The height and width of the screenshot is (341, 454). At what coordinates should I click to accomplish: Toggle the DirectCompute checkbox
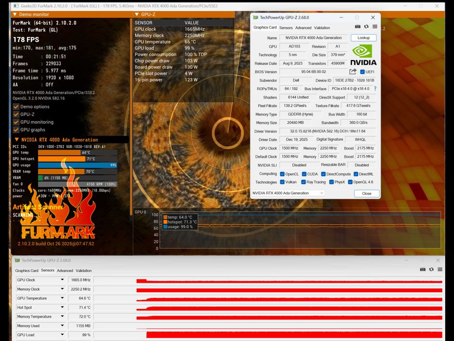pos(323,174)
